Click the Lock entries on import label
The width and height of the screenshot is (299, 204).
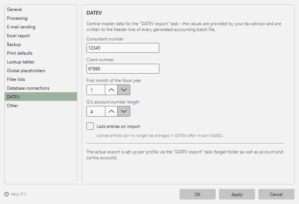(118, 126)
